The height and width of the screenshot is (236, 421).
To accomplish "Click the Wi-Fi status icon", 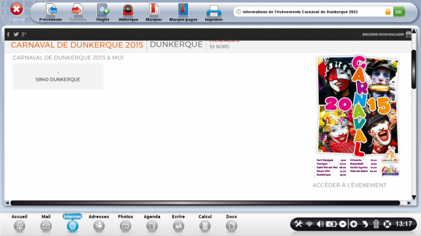I will tap(310, 224).
